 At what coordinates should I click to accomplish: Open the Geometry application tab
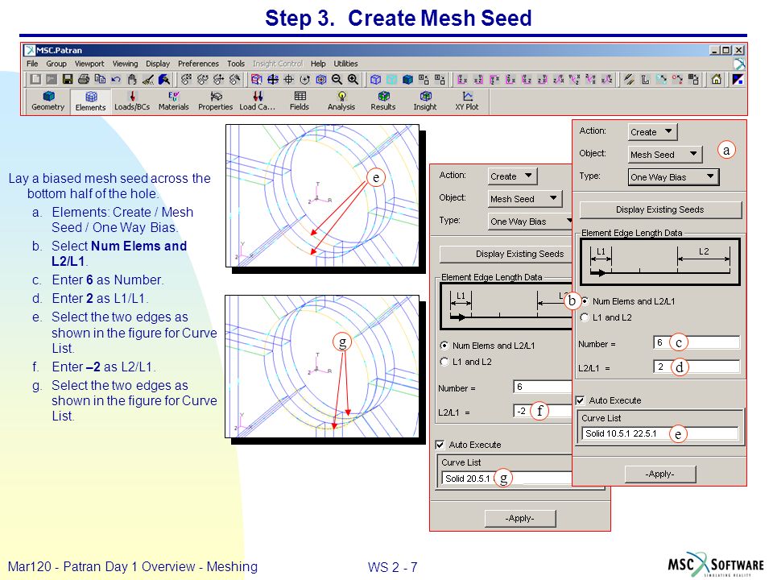click(x=48, y=101)
